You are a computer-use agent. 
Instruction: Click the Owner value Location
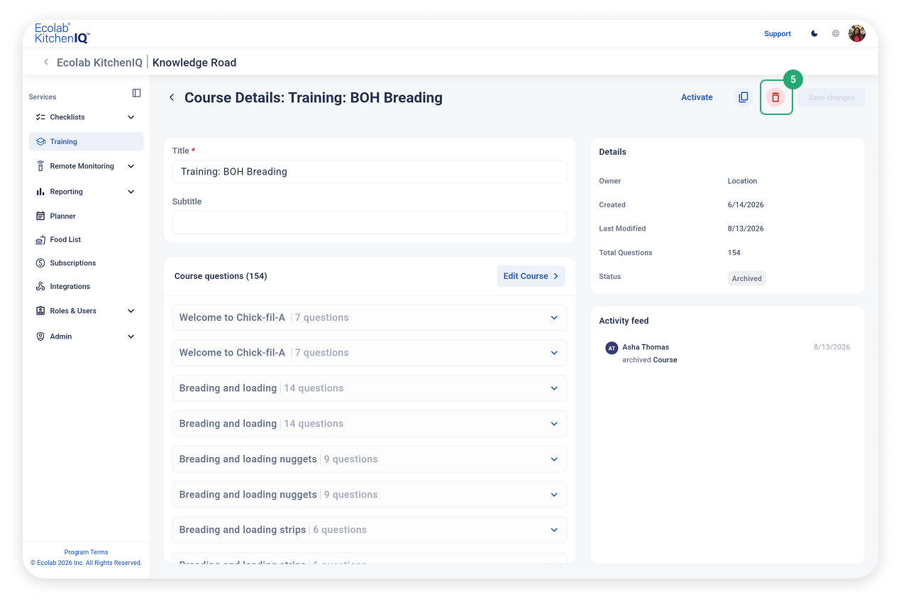click(743, 181)
